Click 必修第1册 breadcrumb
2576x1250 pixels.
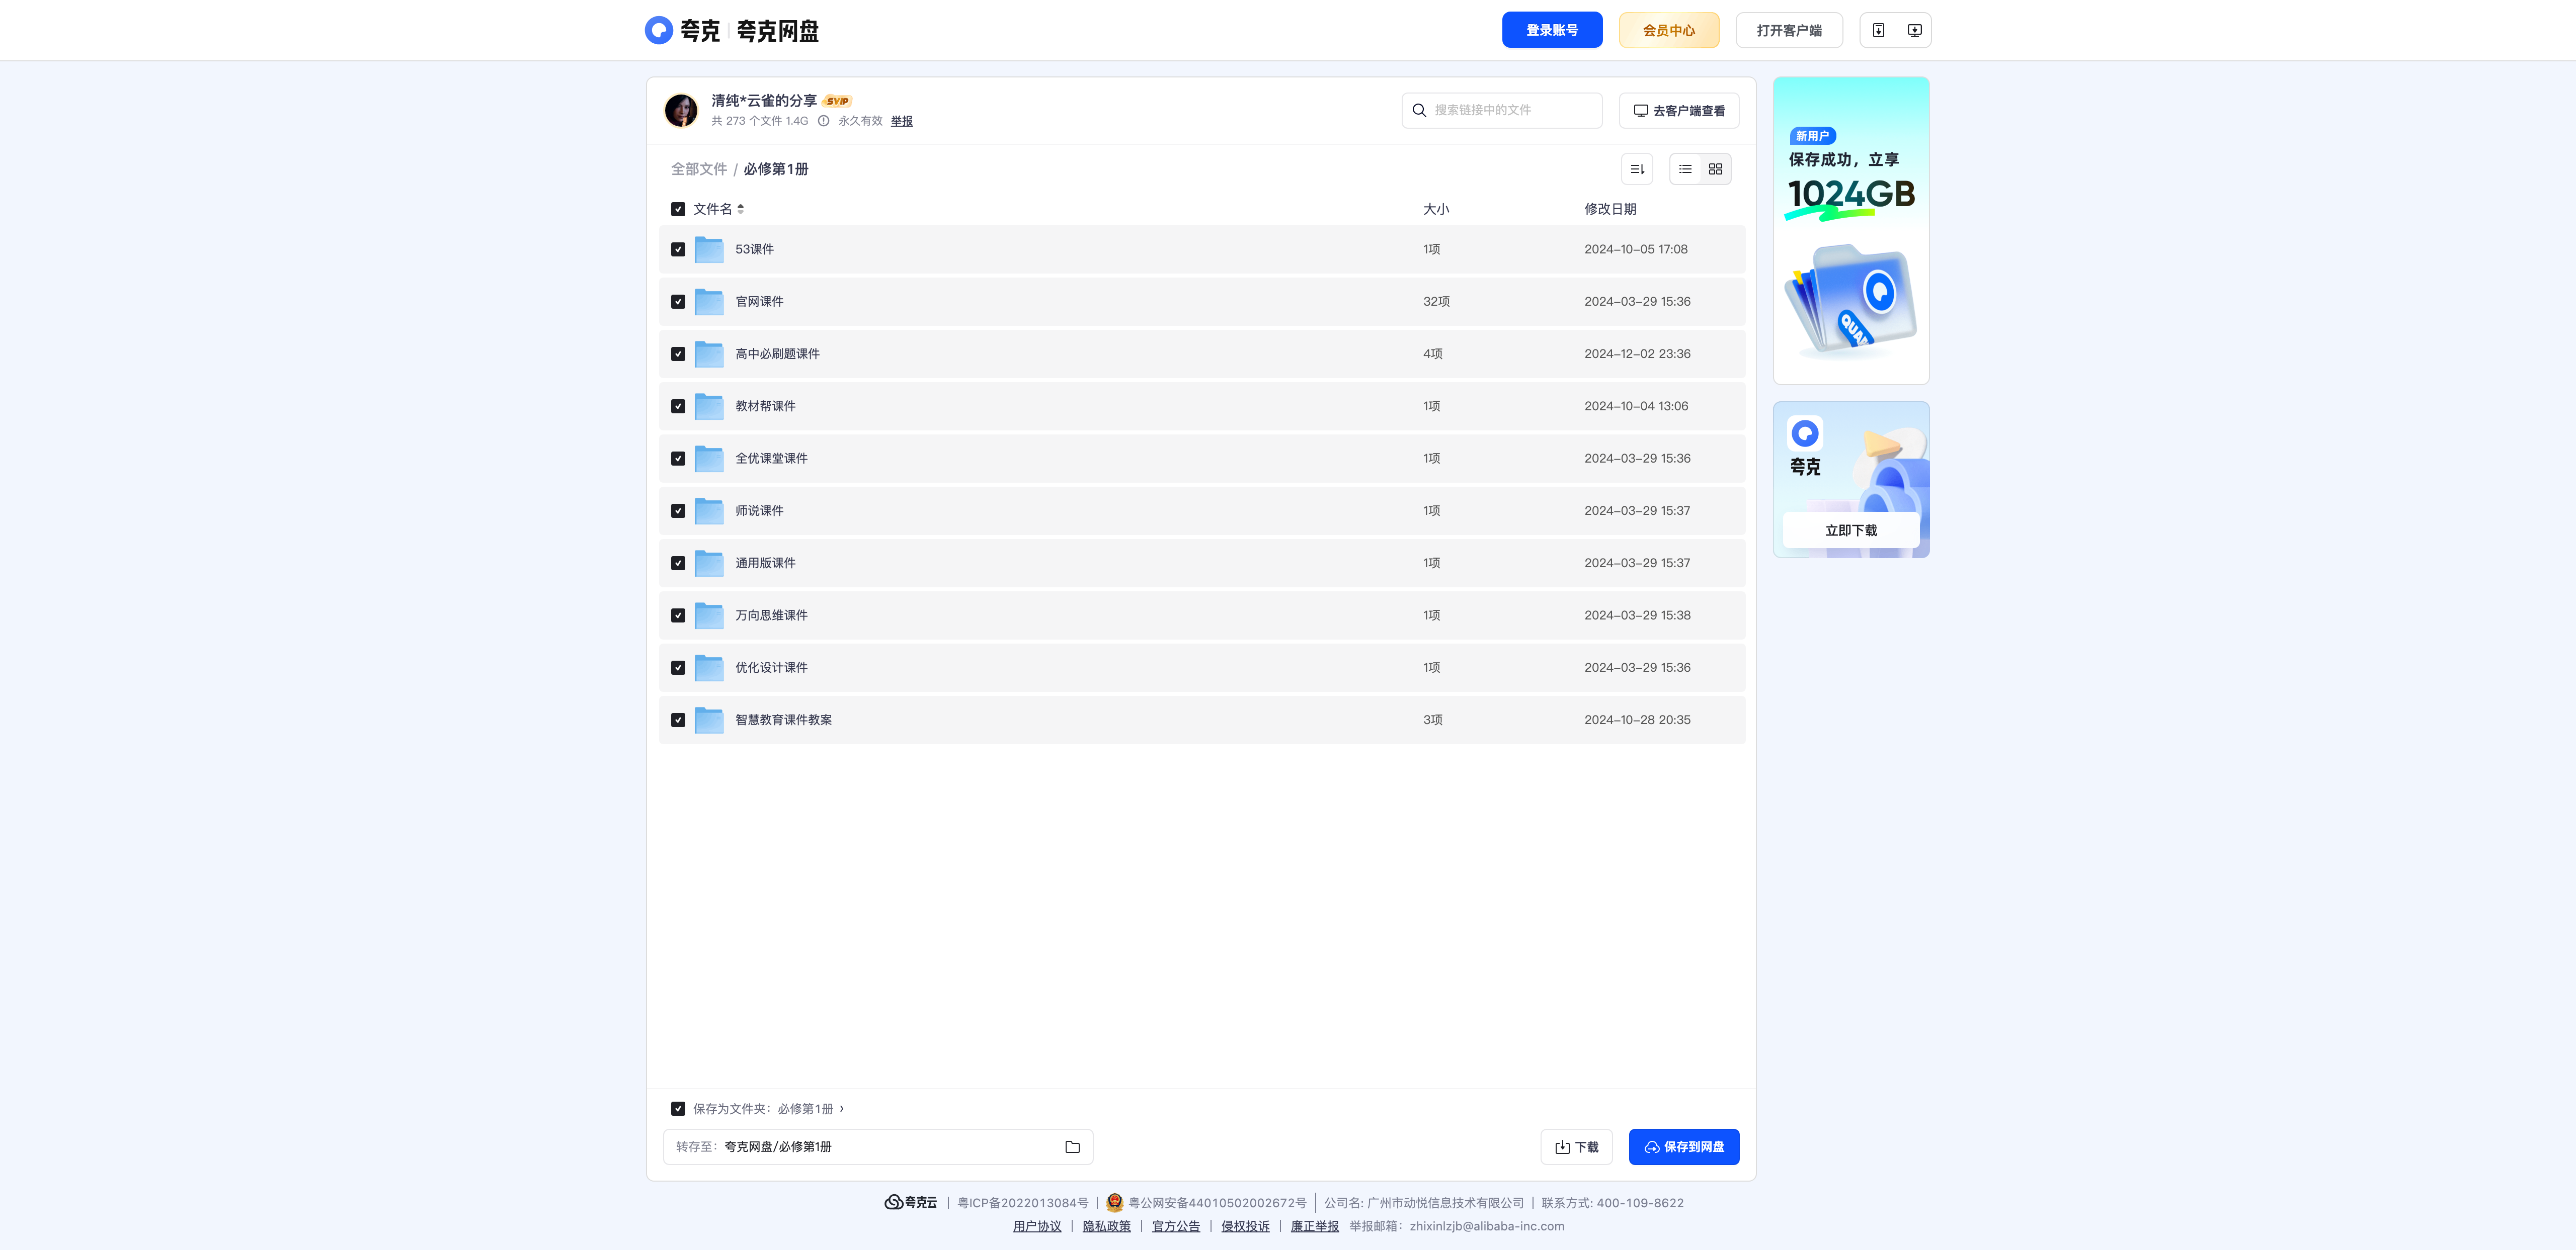tap(776, 169)
